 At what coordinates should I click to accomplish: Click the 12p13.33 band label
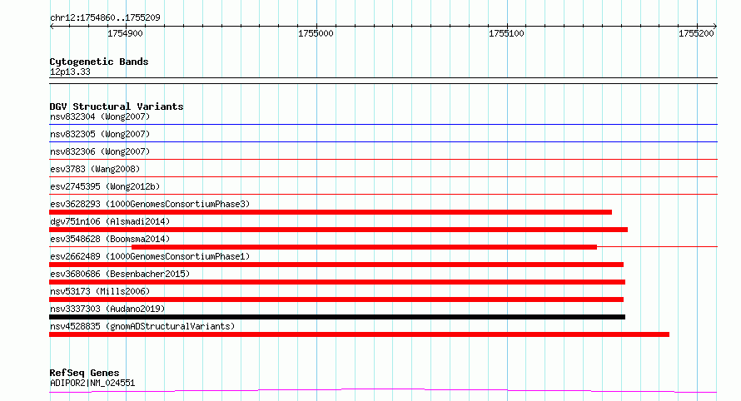pos(70,72)
